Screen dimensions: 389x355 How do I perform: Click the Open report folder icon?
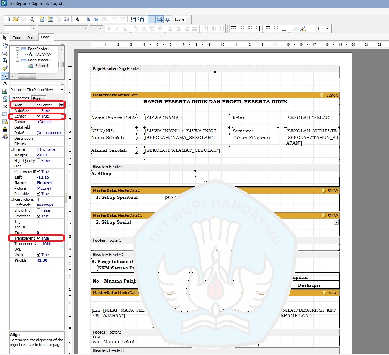click(x=16, y=19)
